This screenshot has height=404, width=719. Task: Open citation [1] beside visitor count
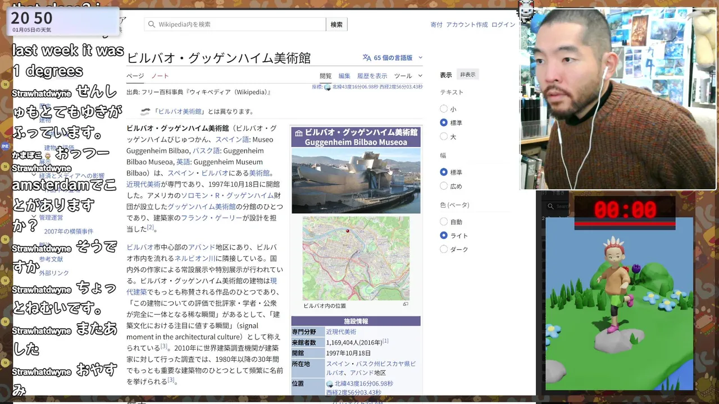385,341
